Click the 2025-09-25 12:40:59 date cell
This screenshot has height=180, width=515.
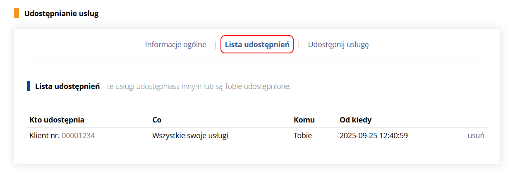click(x=374, y=136)
